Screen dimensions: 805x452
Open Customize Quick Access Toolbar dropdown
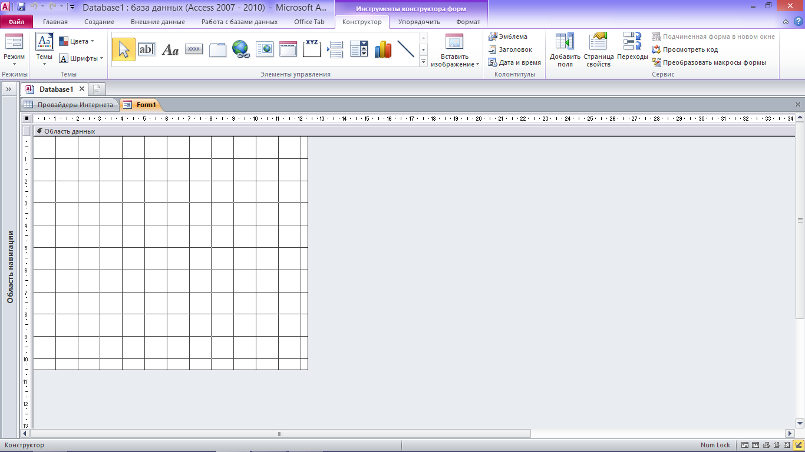[x=72, y=7]
